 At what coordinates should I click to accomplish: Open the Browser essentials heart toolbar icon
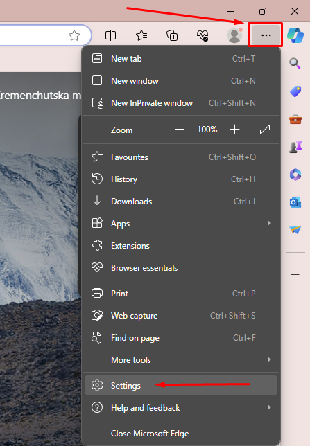[203, 35]
